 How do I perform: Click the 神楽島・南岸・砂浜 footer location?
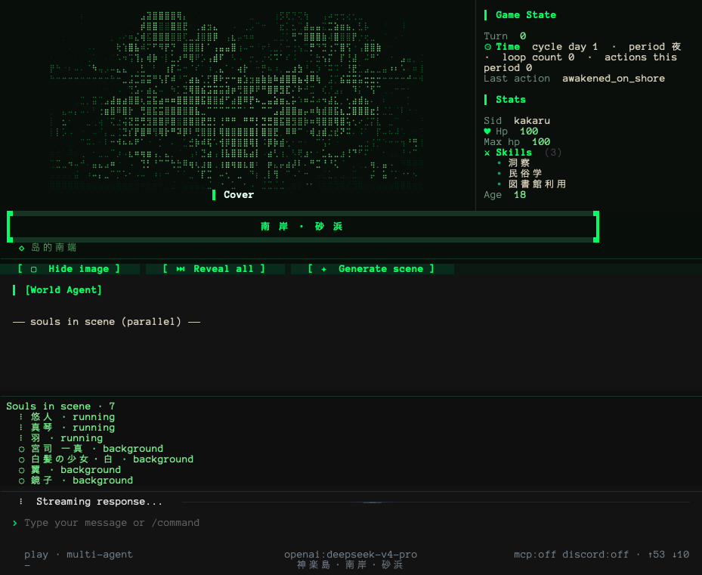(350, 564)
